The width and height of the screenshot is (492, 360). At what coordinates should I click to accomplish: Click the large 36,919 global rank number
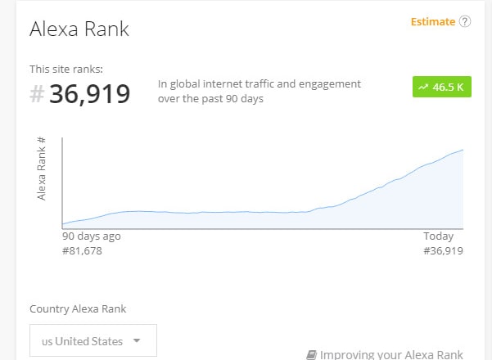click(90, 94)
